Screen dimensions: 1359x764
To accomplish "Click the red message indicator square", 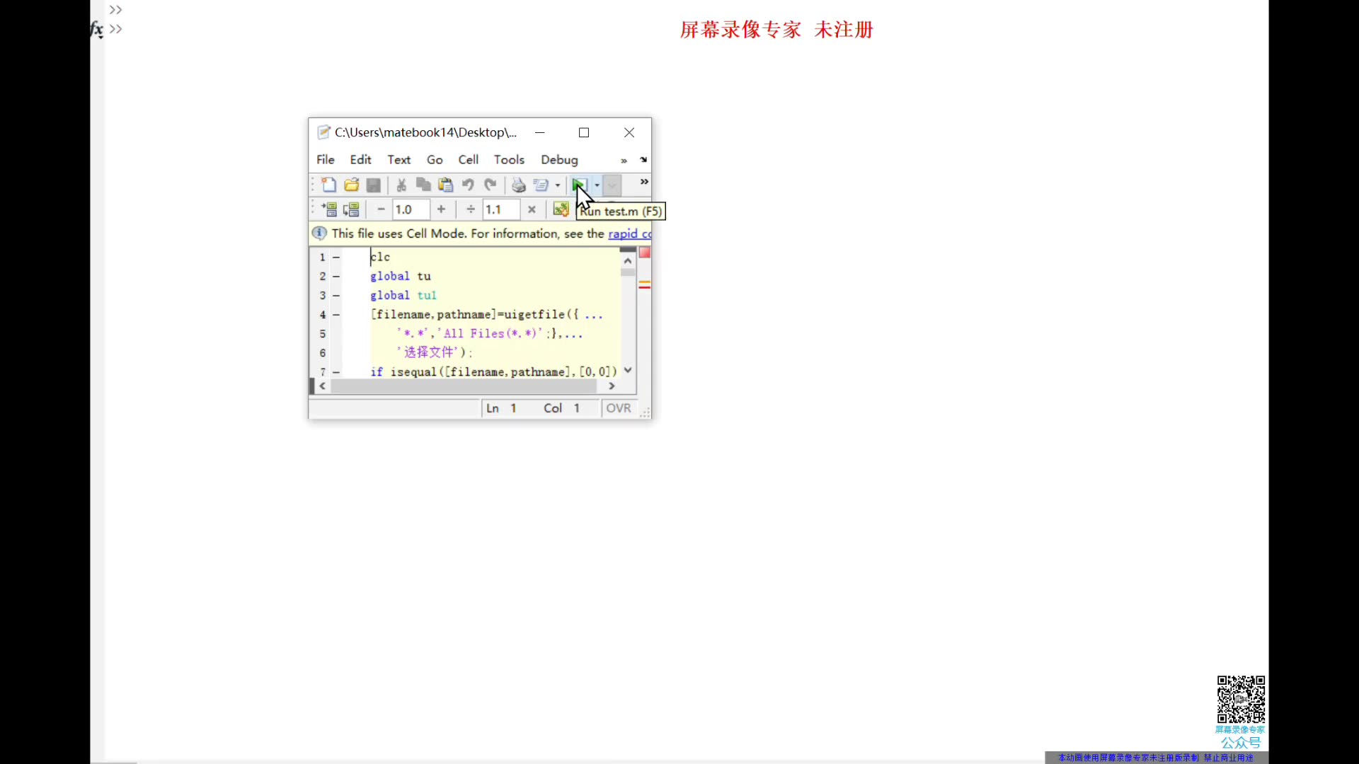I will tap(645, 253).
